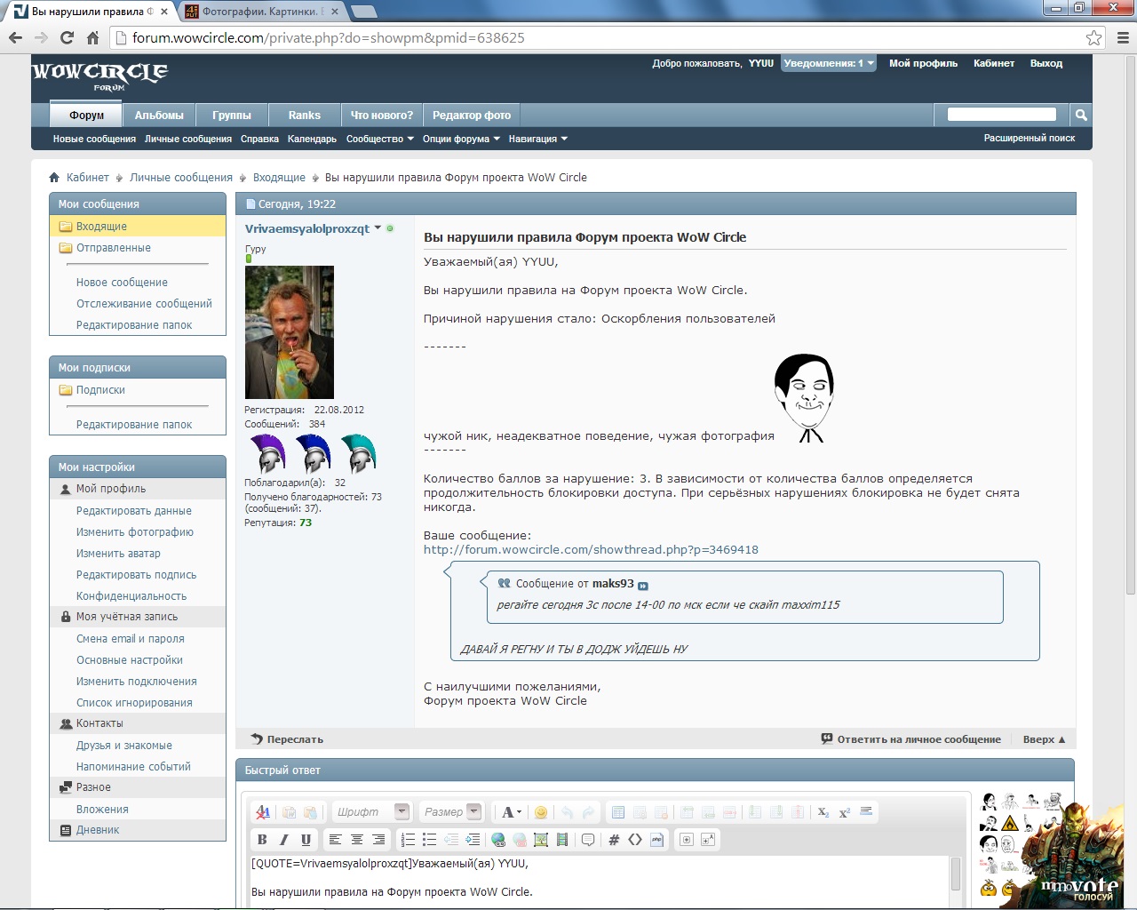The width and height of the screenshot is (1137, 910).
Task: Expand the Навигация dropdown
Action: tap(538, 139)
